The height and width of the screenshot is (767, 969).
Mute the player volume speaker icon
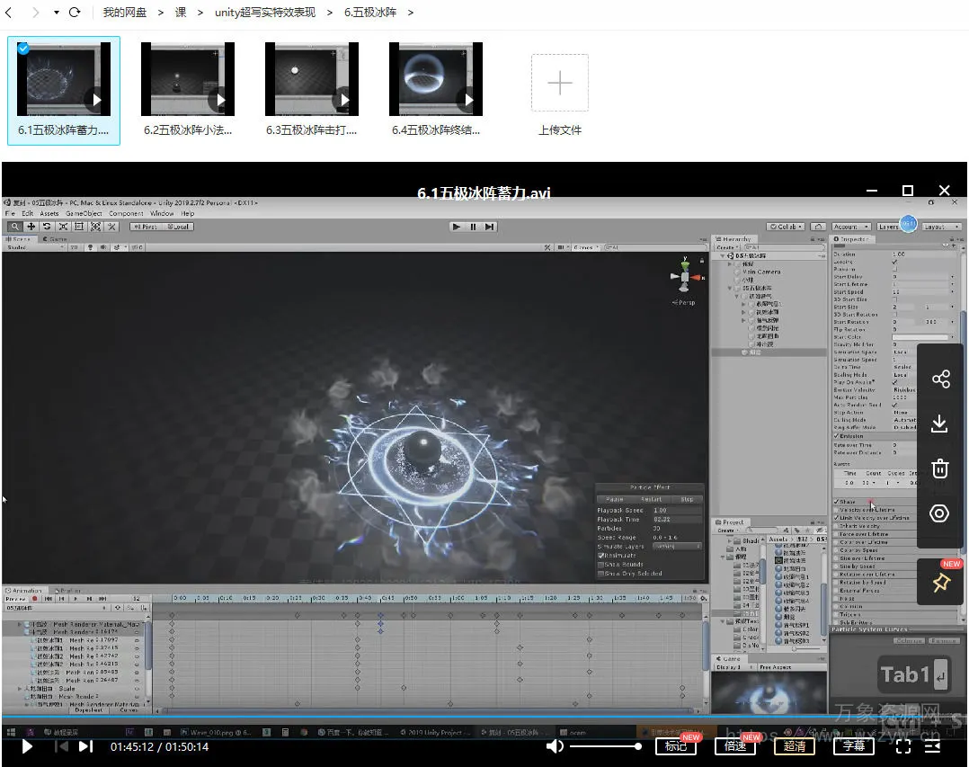tap(556, 746)
